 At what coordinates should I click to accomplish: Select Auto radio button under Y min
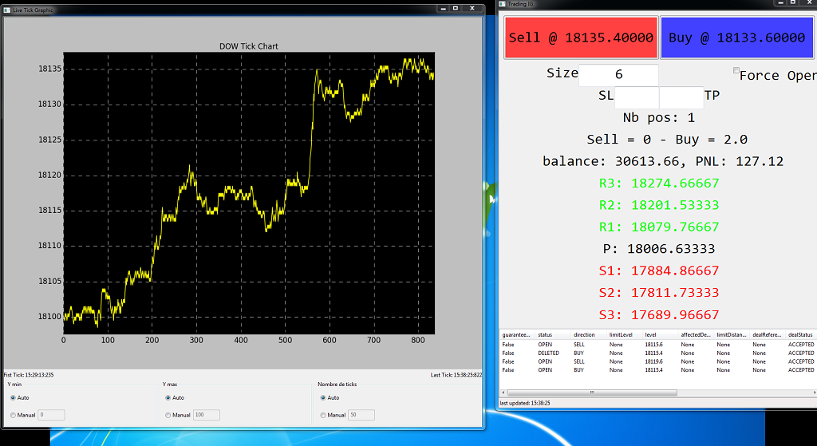[x=14, y=397]
